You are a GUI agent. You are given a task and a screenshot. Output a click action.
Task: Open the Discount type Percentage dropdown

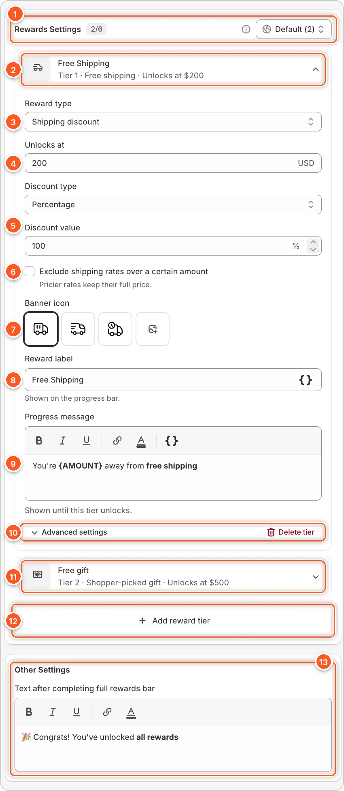click(x=173, y=204)
